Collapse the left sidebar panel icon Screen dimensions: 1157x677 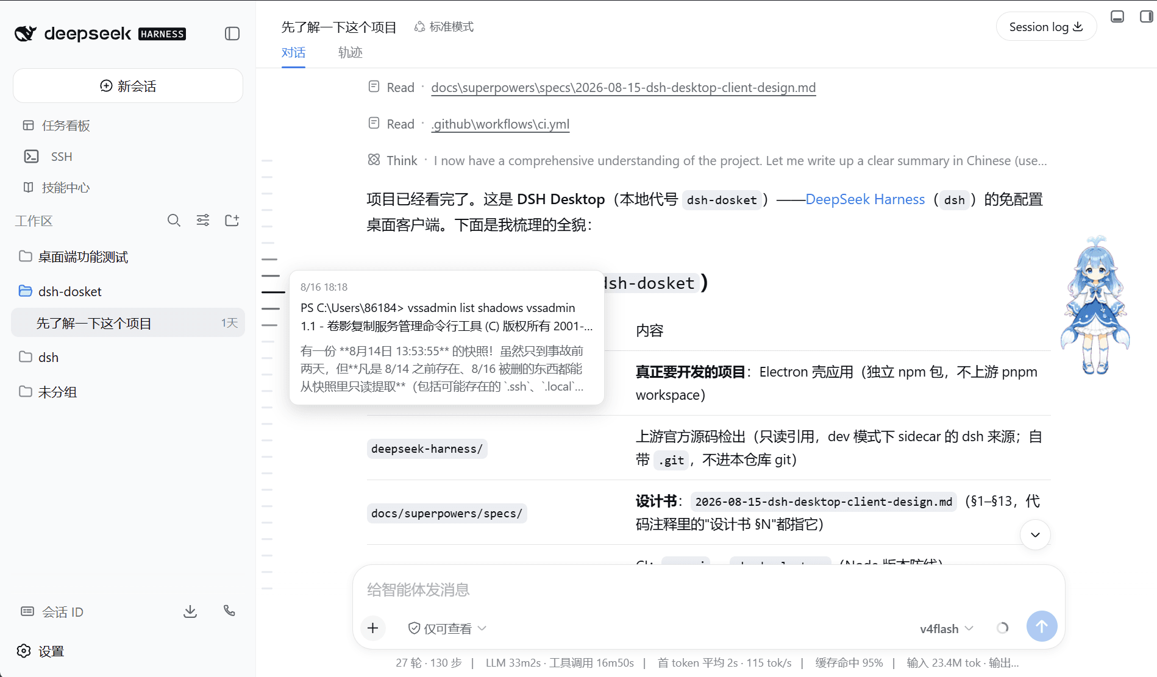232,34
